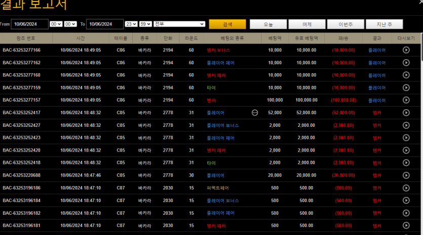Click the 지난 주 (last week) button
423x235 pixels.
point(384,24)
